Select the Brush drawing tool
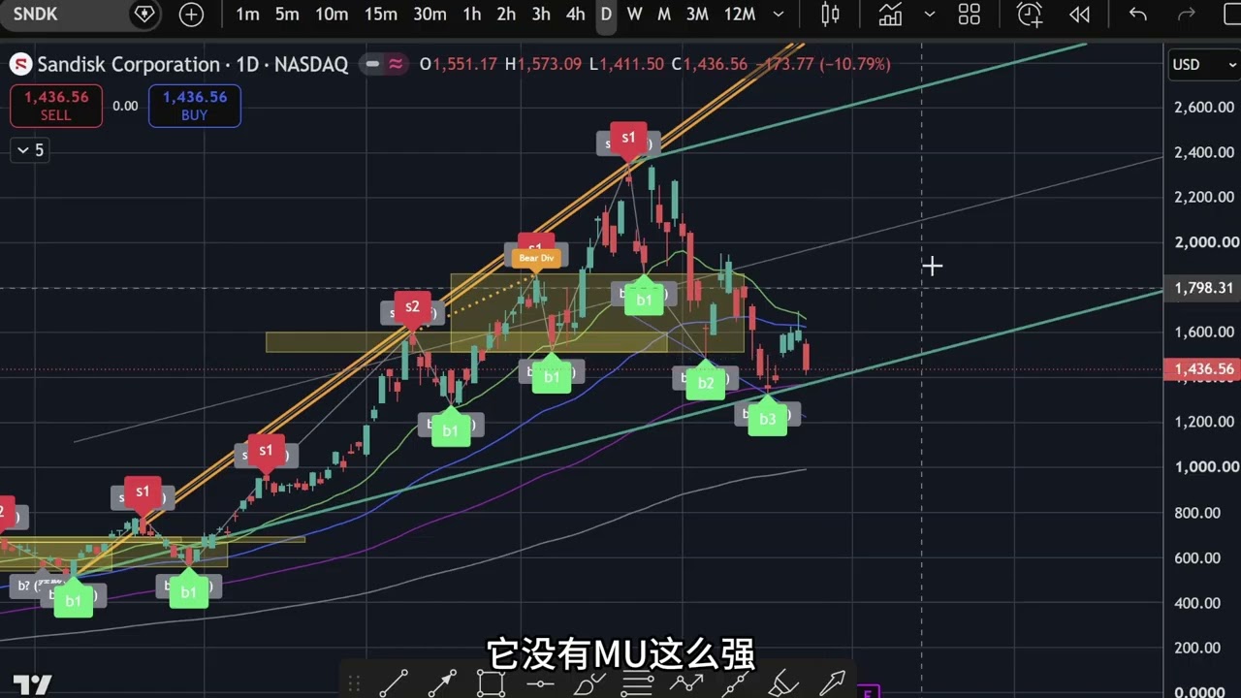The height and width of the screenshot is (698, 1241). pyautogui.click(x=589, y=682)
